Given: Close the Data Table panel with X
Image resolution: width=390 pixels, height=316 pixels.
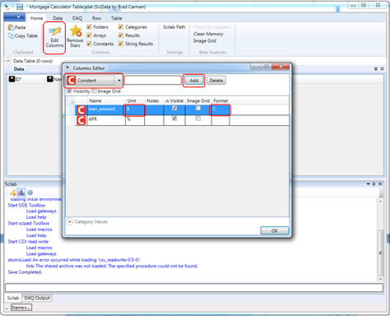Looking at the screenshot, I should [382, 69].
